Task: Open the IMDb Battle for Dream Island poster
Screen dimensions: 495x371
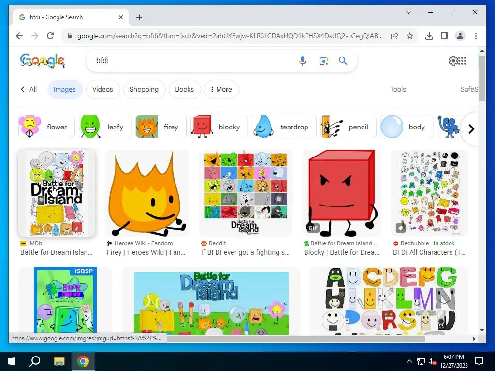Action: [57, 193]
